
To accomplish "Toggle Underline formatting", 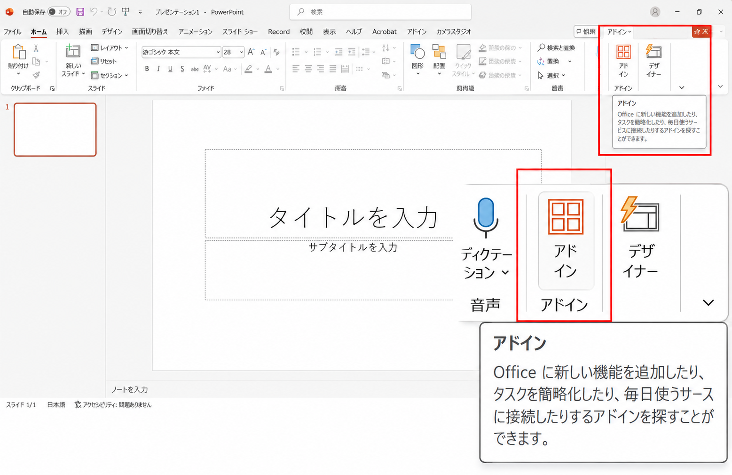I will click(170, 69).
